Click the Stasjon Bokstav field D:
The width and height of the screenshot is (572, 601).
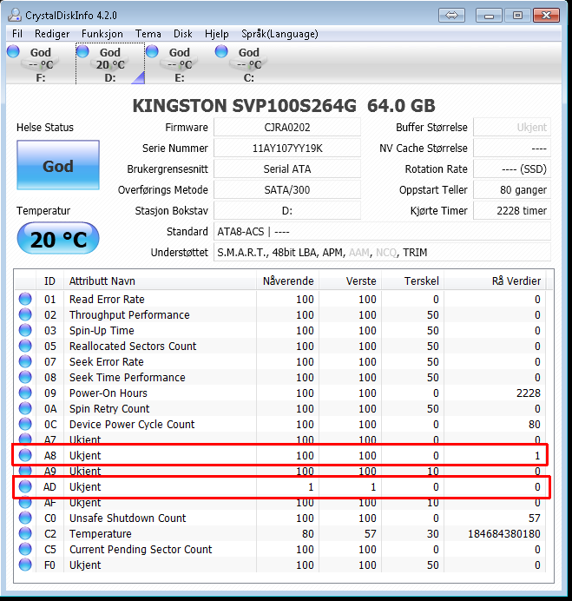click(287, 211)
